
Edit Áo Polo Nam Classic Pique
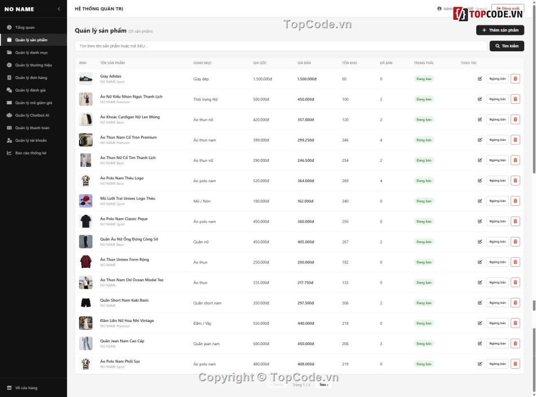coord(480,222)
